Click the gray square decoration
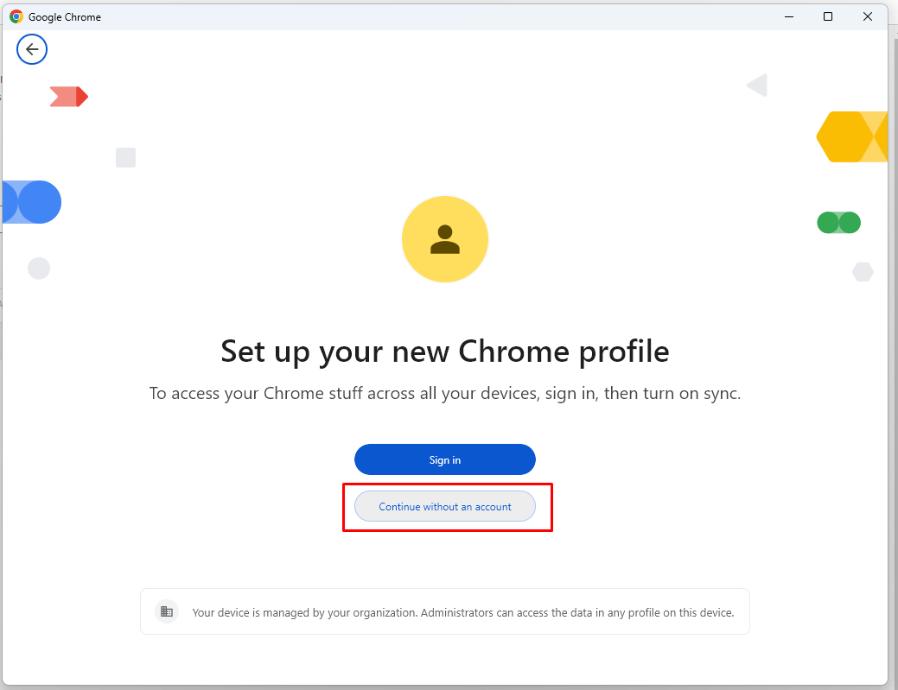The image size is (898, 690). coord(125,157)
